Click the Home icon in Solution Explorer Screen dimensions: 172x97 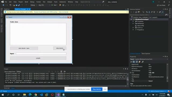[x=136, y=12]
